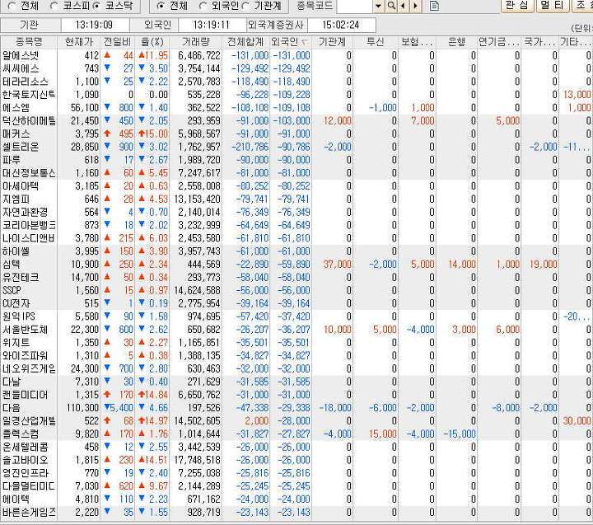Click the search magnifier icon beside 종목코드
Image resolution: width=593 pixels, height=525 pixels.
pyautogui.click(x=391, y=6)
